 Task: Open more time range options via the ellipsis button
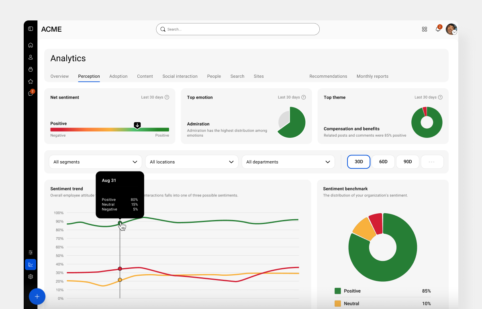432,162
